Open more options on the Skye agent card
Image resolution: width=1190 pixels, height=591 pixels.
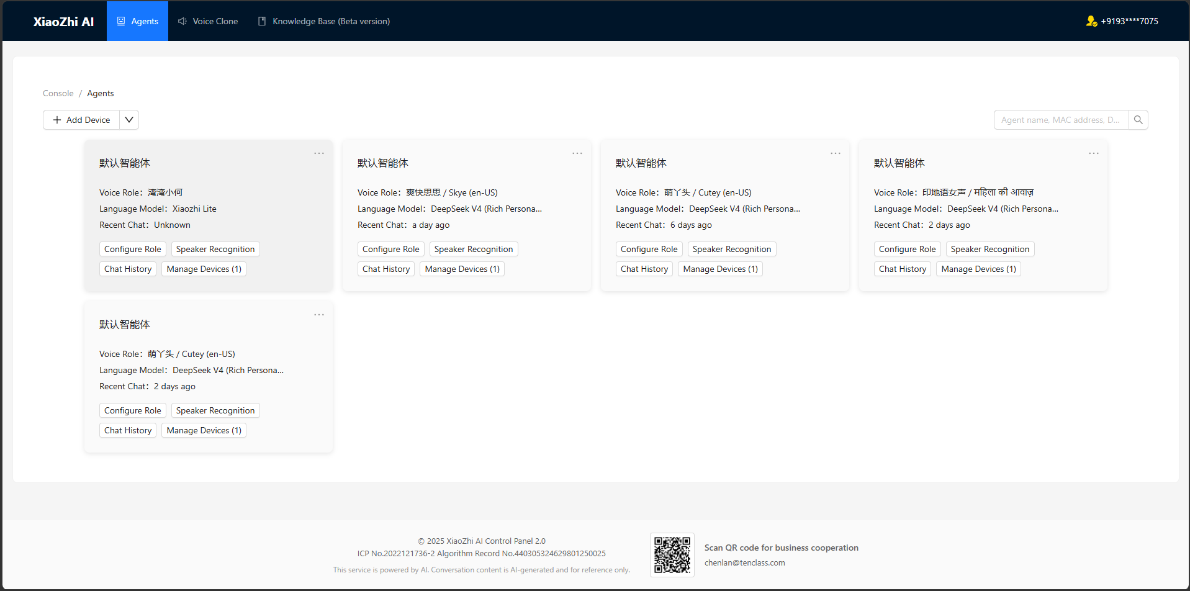[x=577, y=153]
